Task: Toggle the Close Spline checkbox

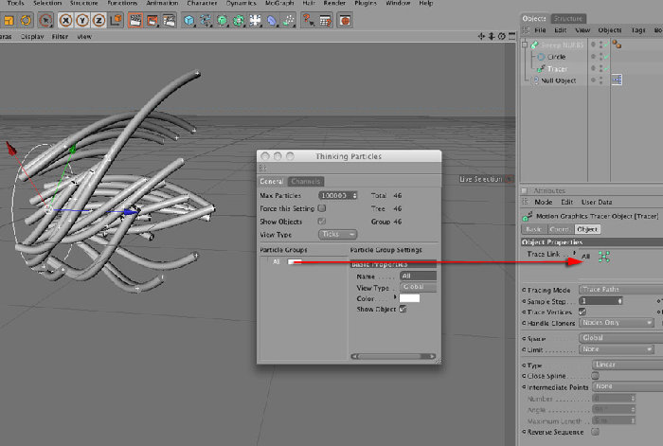Action: click(595, 375)
